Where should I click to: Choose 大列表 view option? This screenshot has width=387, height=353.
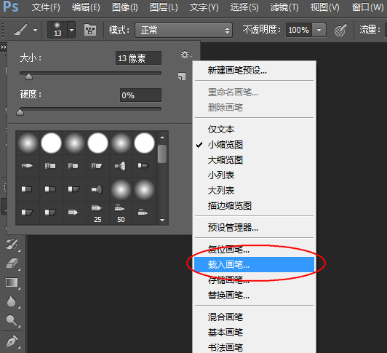254,191
